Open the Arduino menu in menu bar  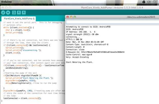pos(6,2)
